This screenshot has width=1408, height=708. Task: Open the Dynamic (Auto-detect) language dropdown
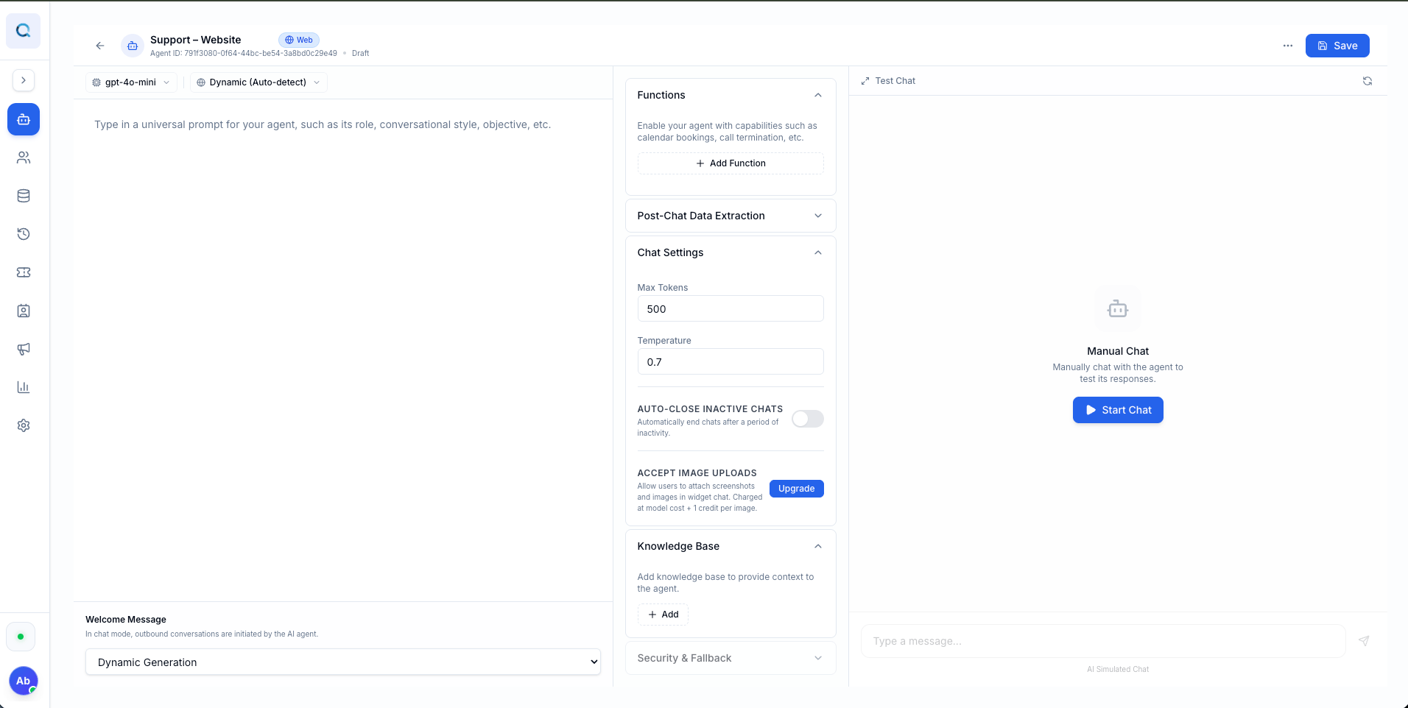(258, 82)
